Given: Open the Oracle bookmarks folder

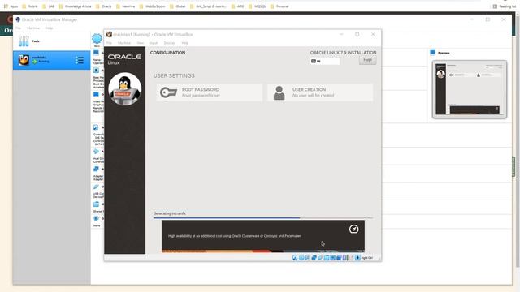Looking at the screenshot, I should click(x=103, y=6).
